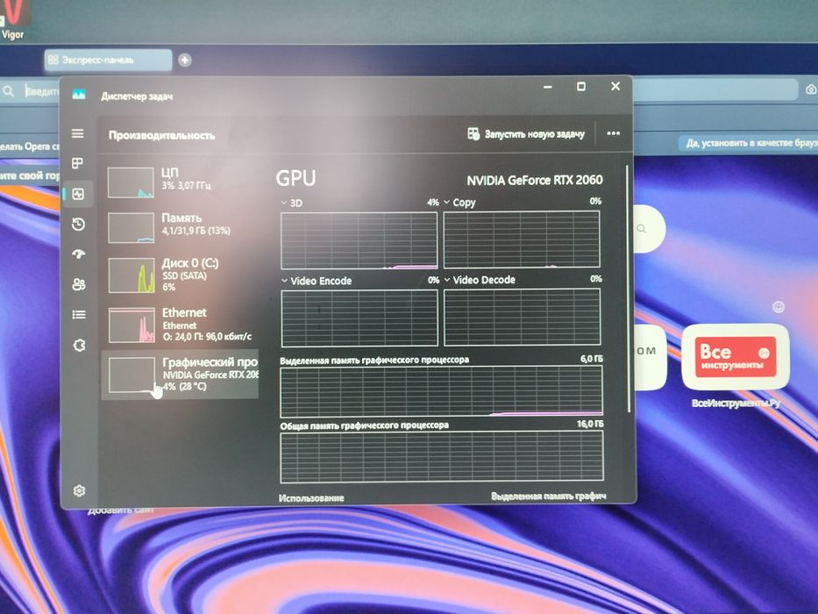Open the Users icon in sidebar
The width and height of the screenshot is (818, 614).
[x=79, y=284]
